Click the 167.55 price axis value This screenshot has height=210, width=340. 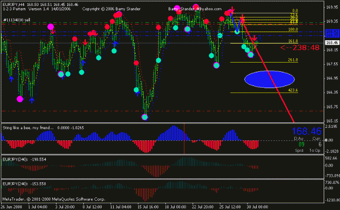click(x=332, y=64)
